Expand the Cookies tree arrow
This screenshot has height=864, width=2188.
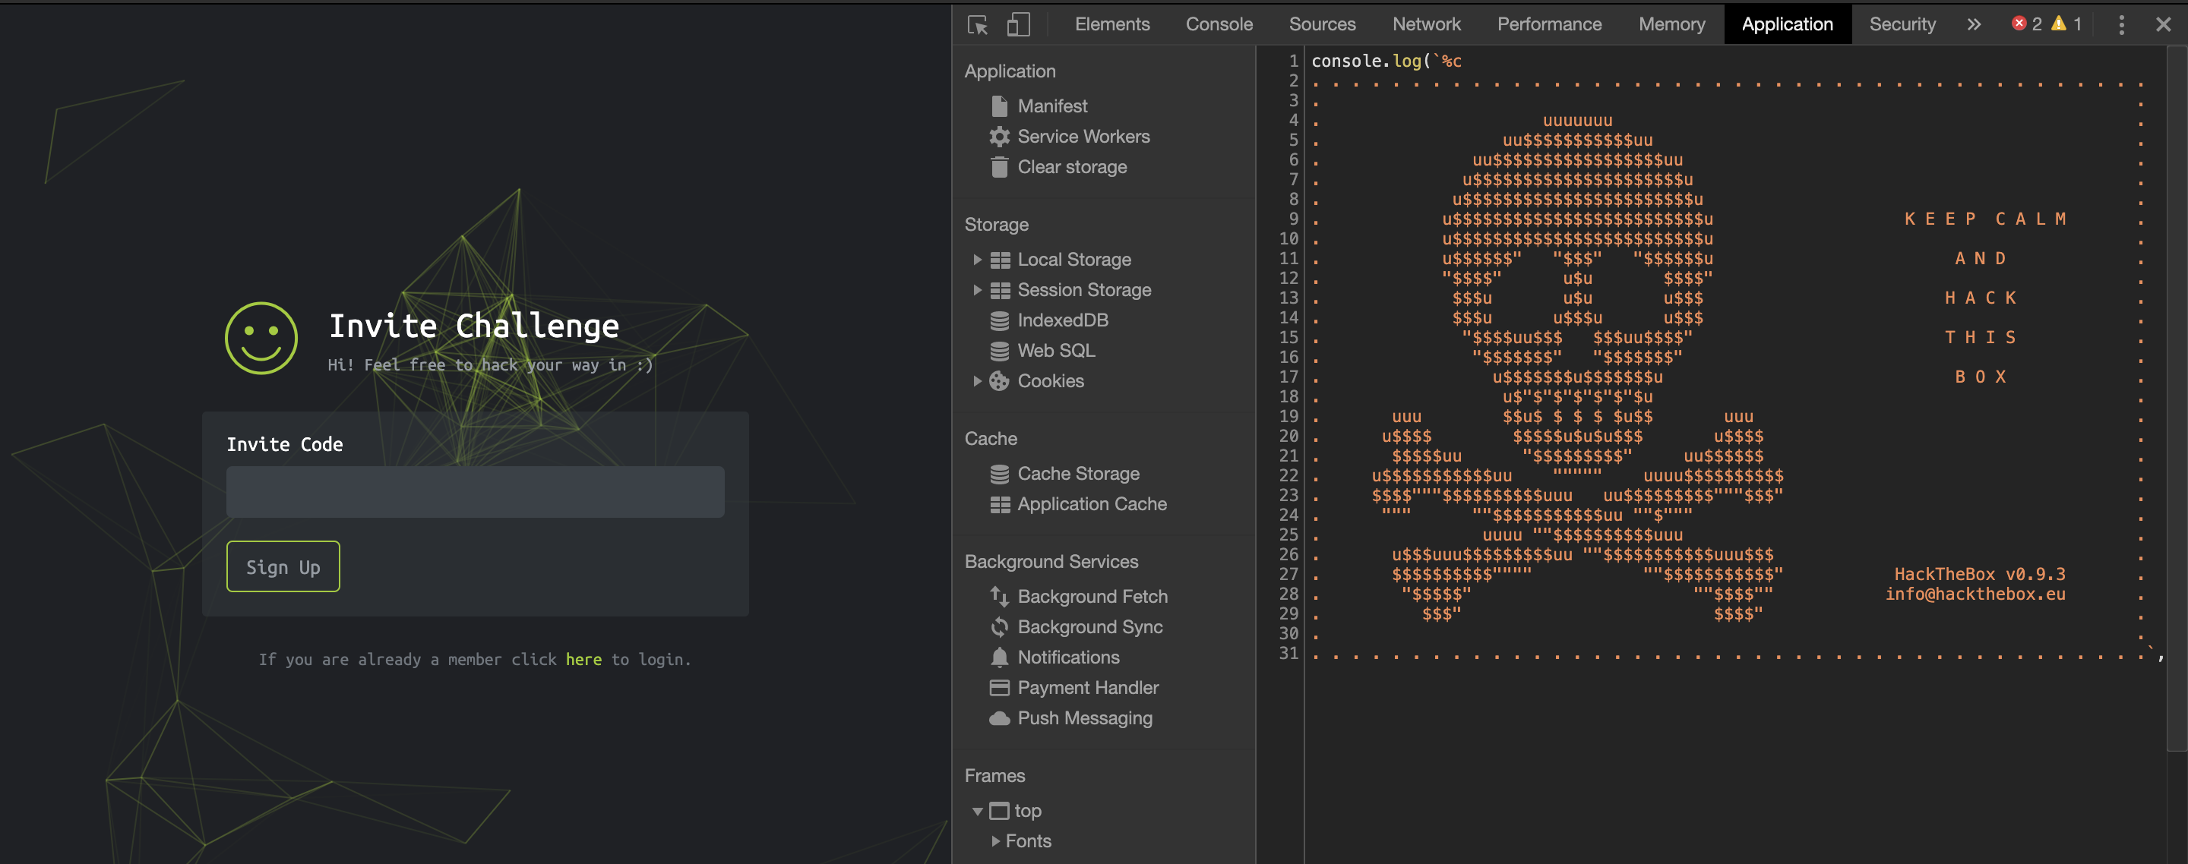[x=977, y=381]
